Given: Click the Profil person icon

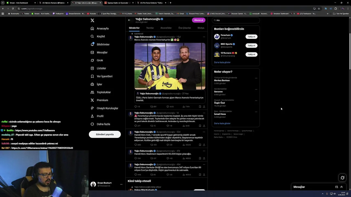Looking at the screenshot, I should (92, 116).
